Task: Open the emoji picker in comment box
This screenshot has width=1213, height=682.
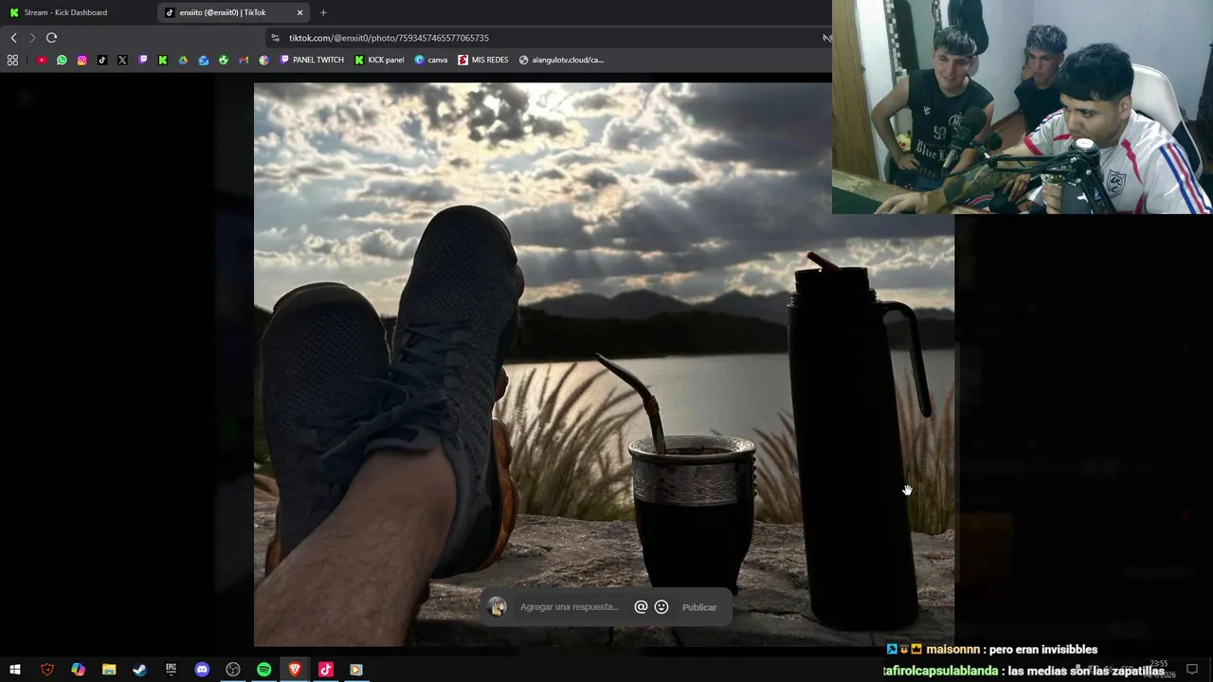Action: [661, 607]
